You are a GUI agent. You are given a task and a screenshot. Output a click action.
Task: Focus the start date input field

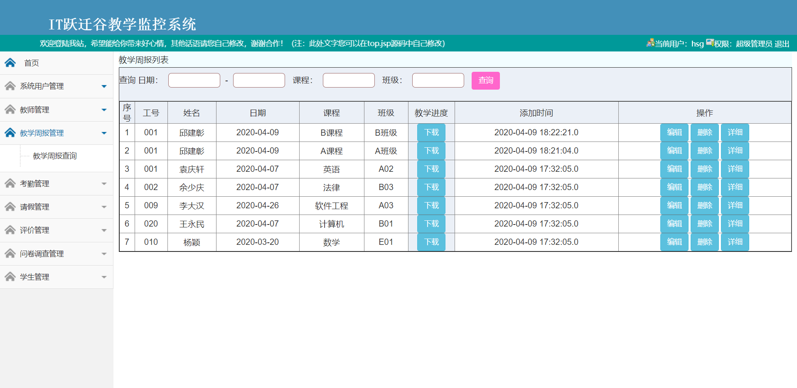194,80
